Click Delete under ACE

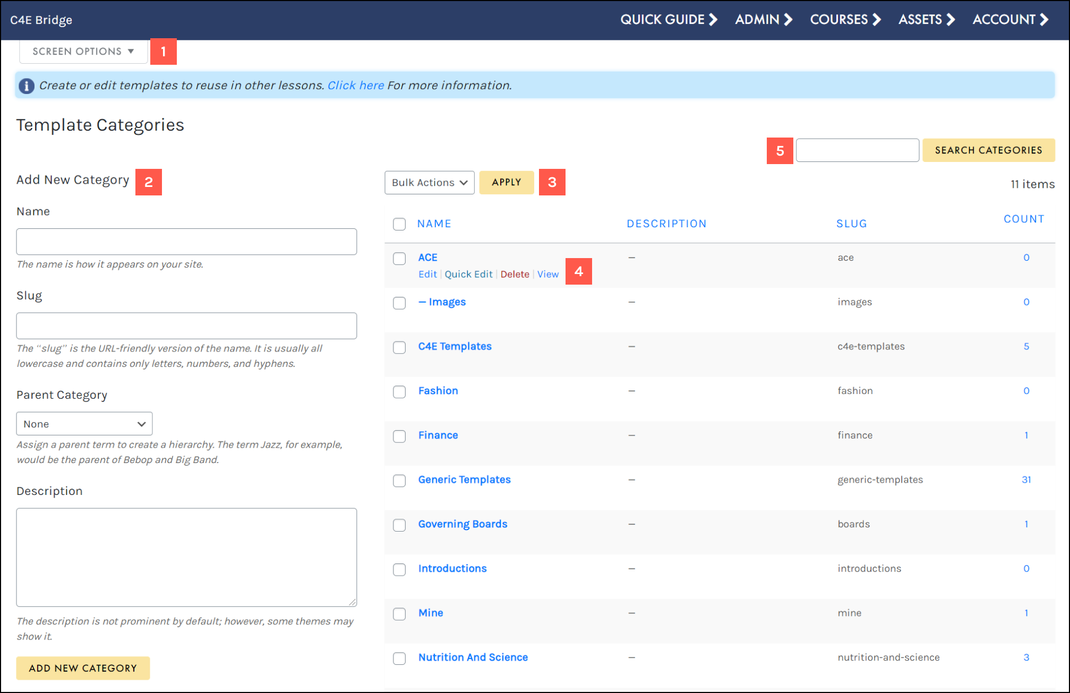pos(515,274)
